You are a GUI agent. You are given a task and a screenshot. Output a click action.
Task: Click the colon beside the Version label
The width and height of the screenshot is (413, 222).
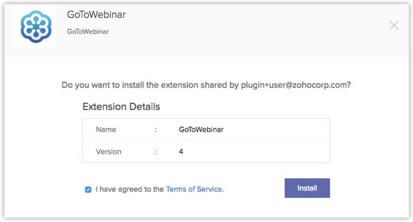click(156, 152)
